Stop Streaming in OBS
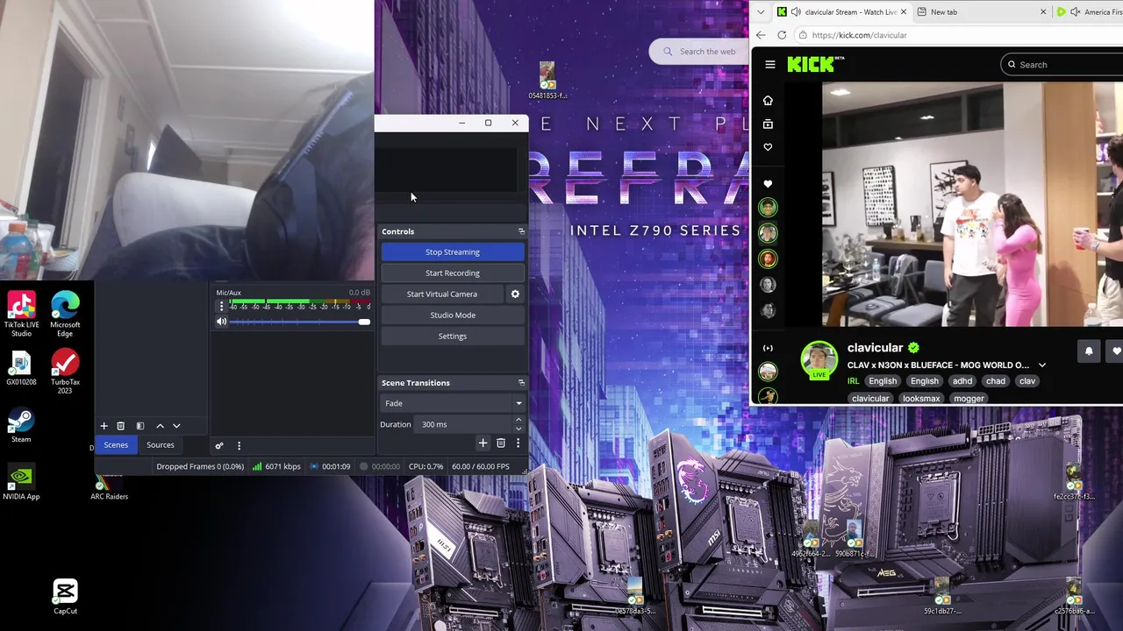 (453, 252)
